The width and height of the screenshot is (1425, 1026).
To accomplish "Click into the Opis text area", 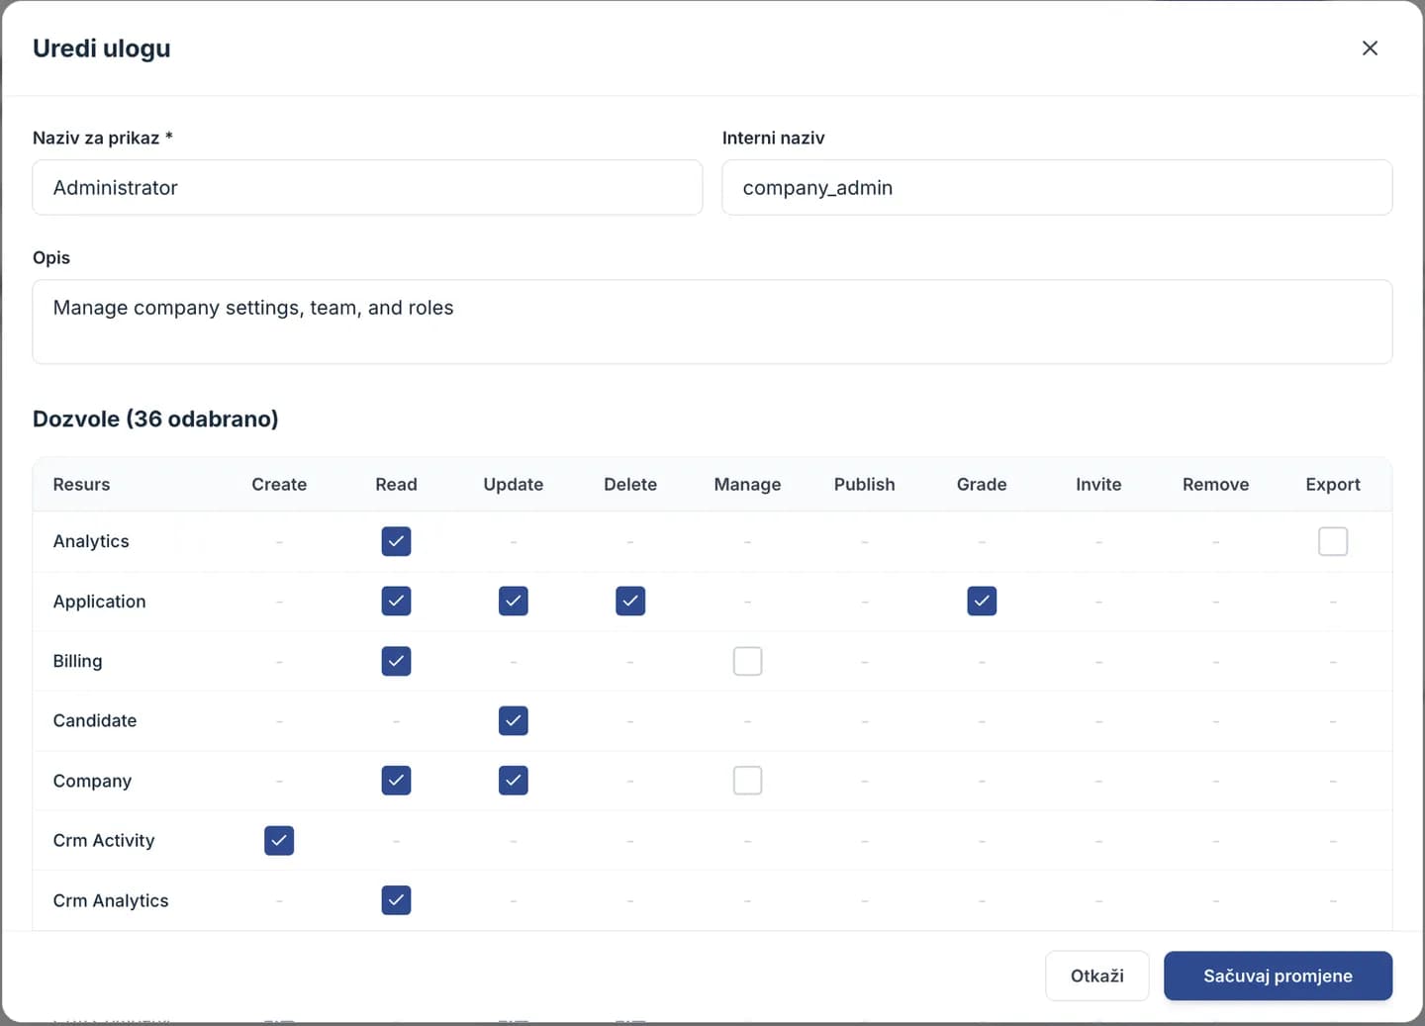I will [712, 322].
